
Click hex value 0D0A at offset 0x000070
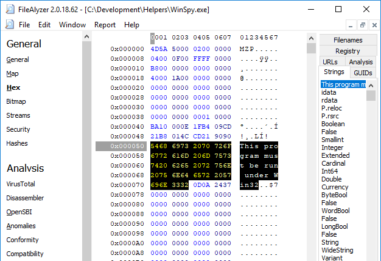coord(201,185)
